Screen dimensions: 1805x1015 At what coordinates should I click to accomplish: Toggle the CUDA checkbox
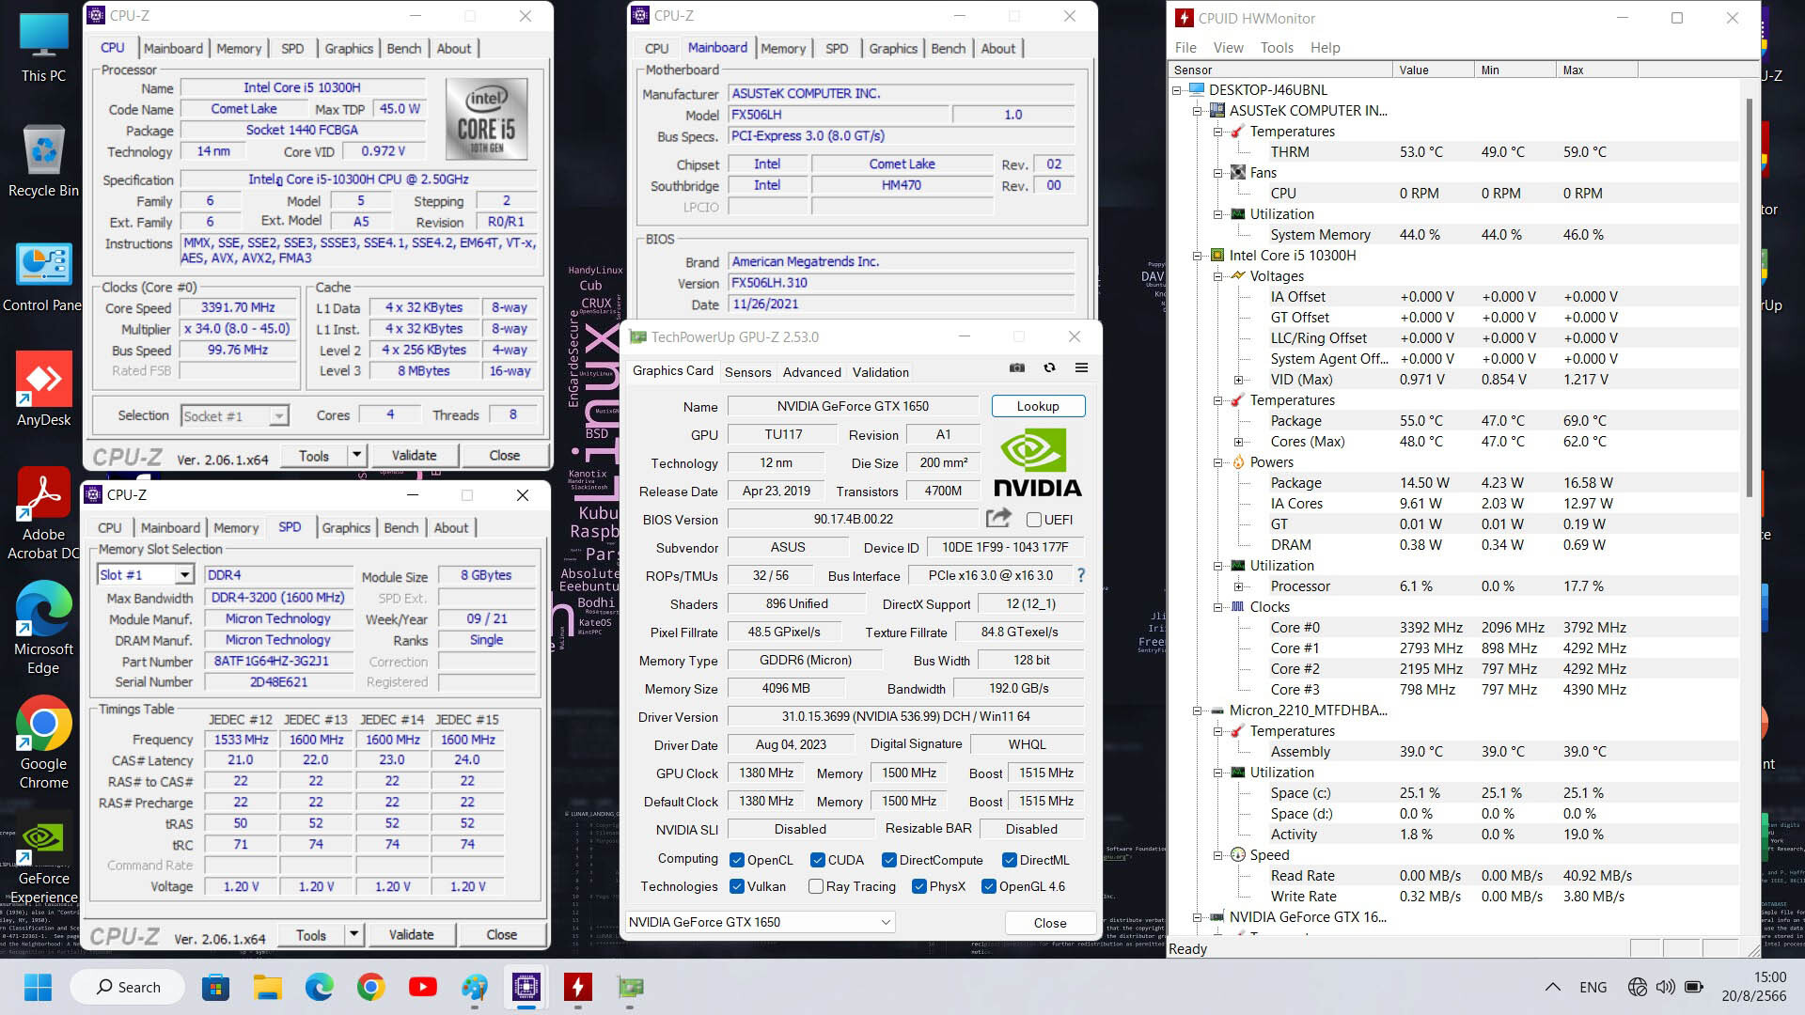point(817,860)
